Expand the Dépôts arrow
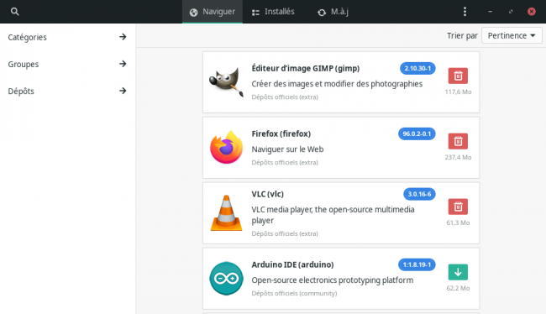Viewport: 546px width, 314px height. [123, 91]
